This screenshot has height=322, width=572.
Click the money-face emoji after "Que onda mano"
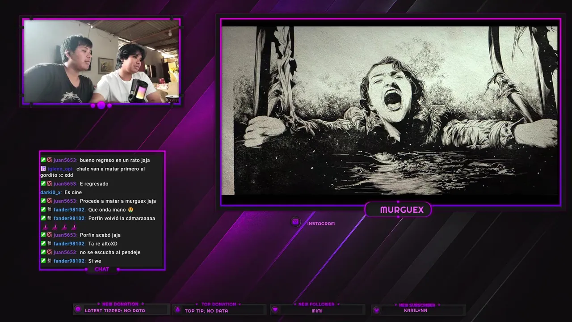click(x=130, y=209)
